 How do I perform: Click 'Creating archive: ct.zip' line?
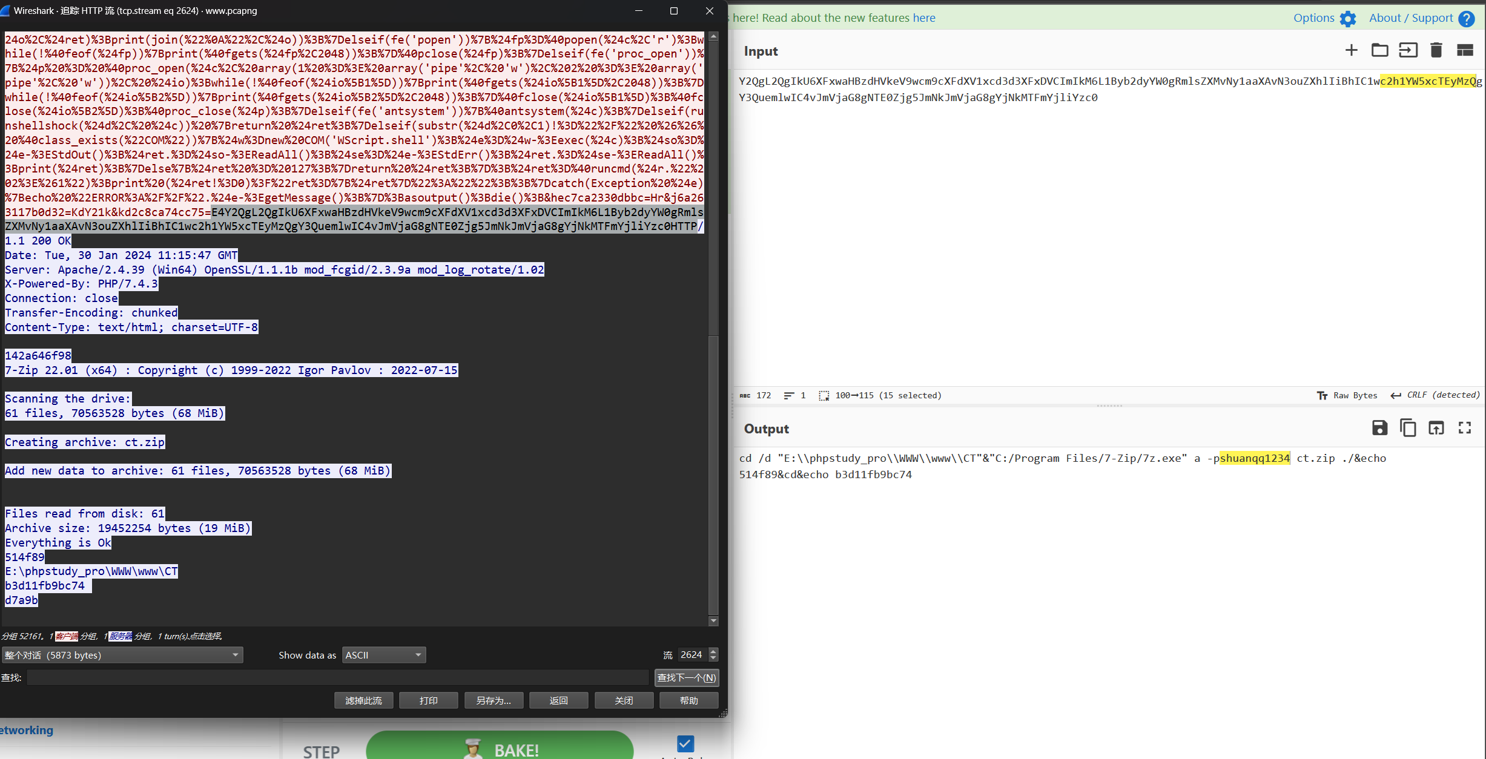tap(85, 442)
